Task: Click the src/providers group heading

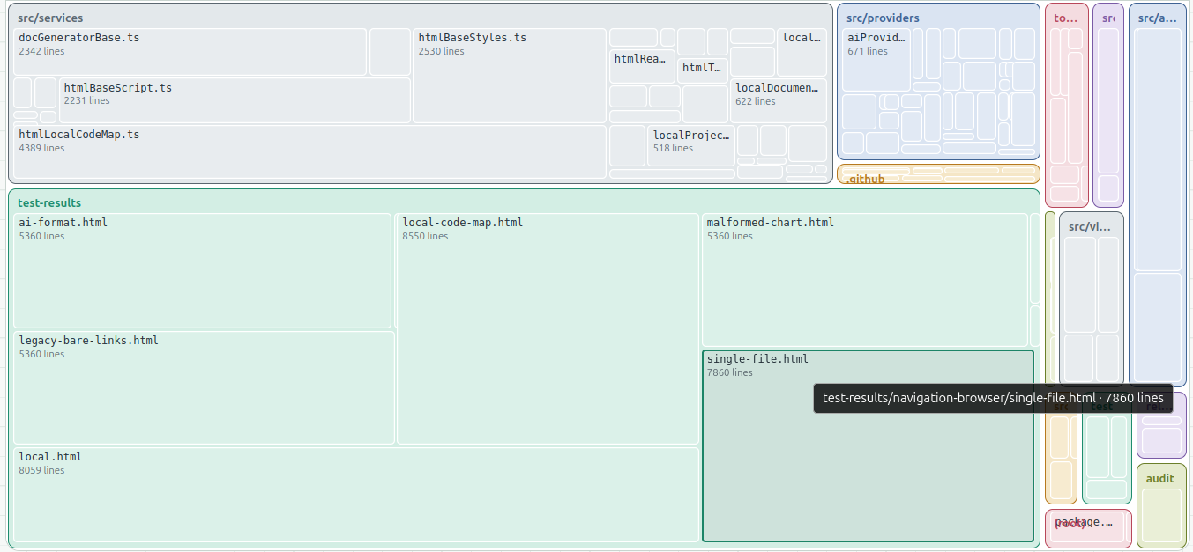Action: tap(883, 18)
